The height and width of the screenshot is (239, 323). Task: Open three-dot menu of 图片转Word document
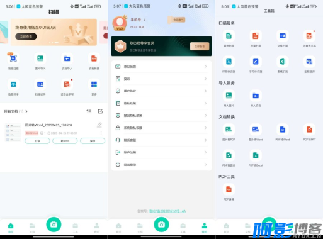pos(101,133)
